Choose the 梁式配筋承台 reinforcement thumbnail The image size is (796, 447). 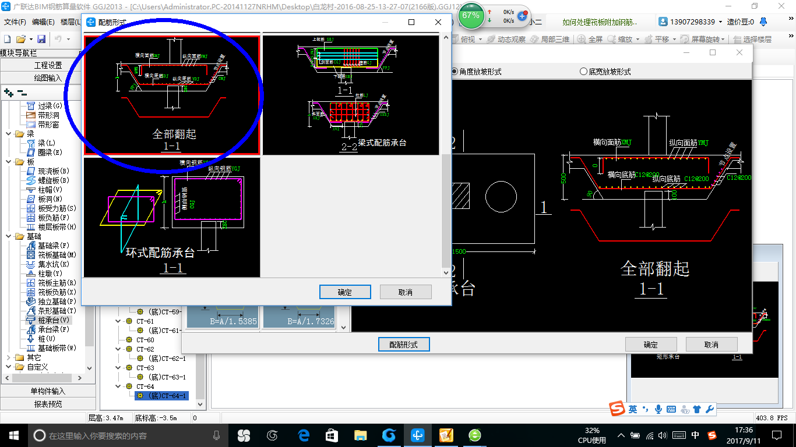[351, 95]
